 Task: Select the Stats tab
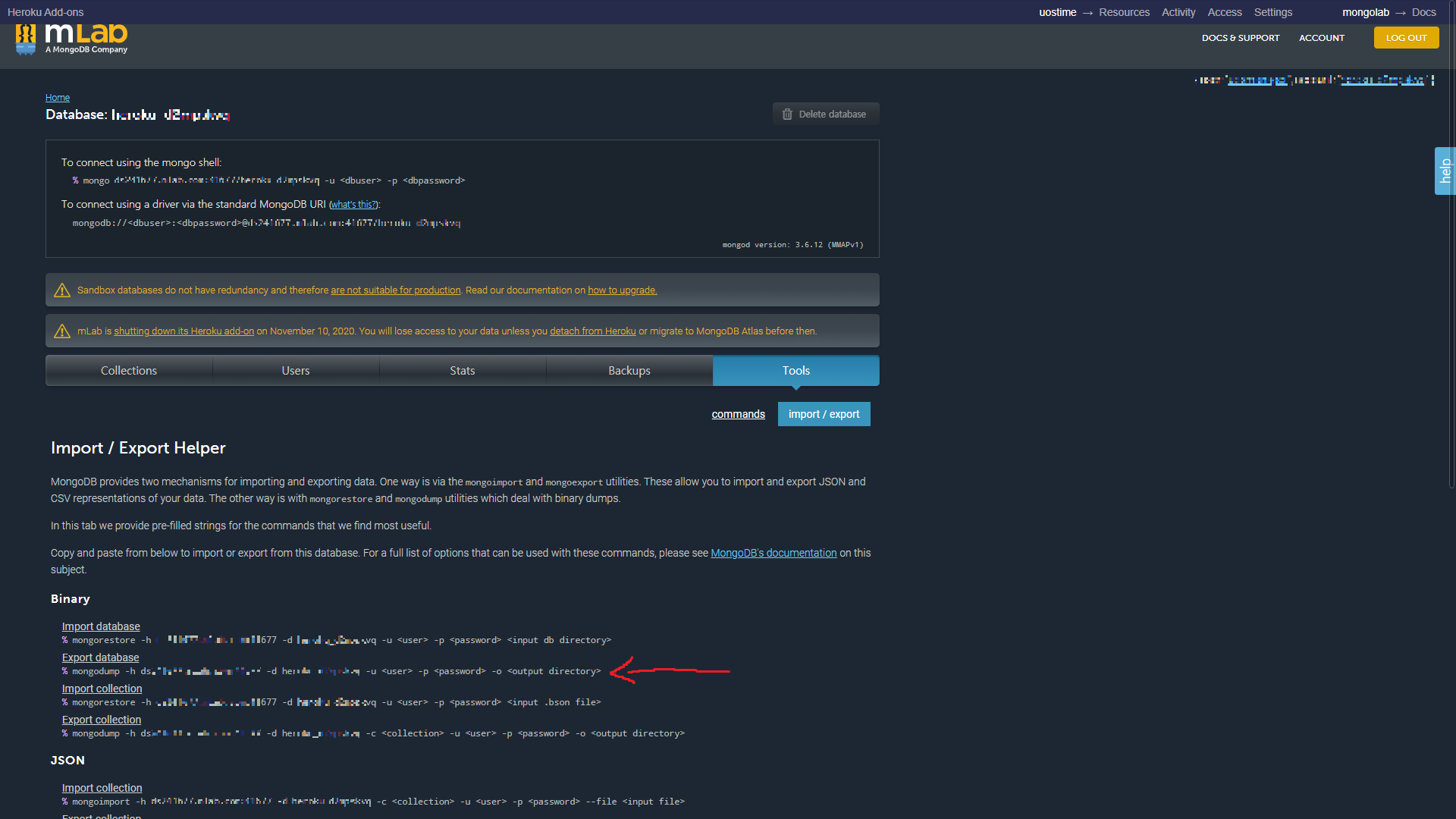(463, 371)
